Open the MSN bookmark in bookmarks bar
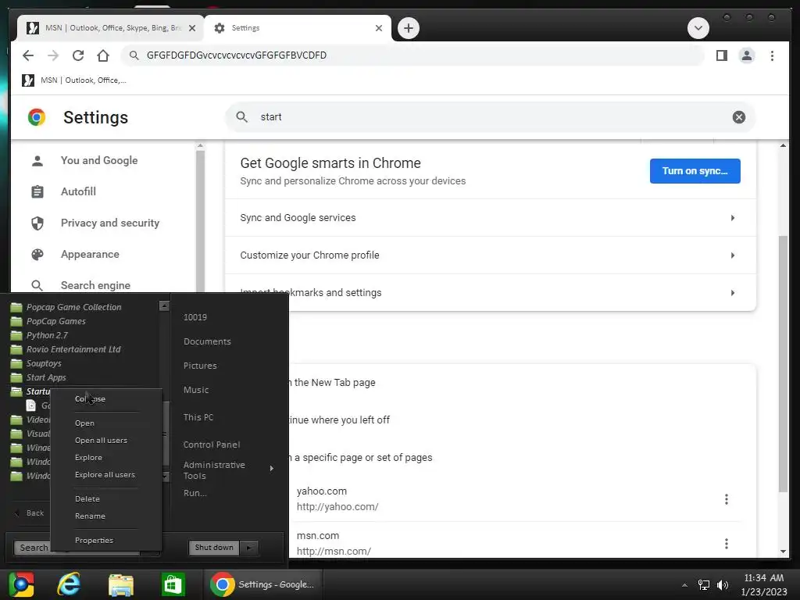This screenshot has width=800, height=600. pos(74,80)
